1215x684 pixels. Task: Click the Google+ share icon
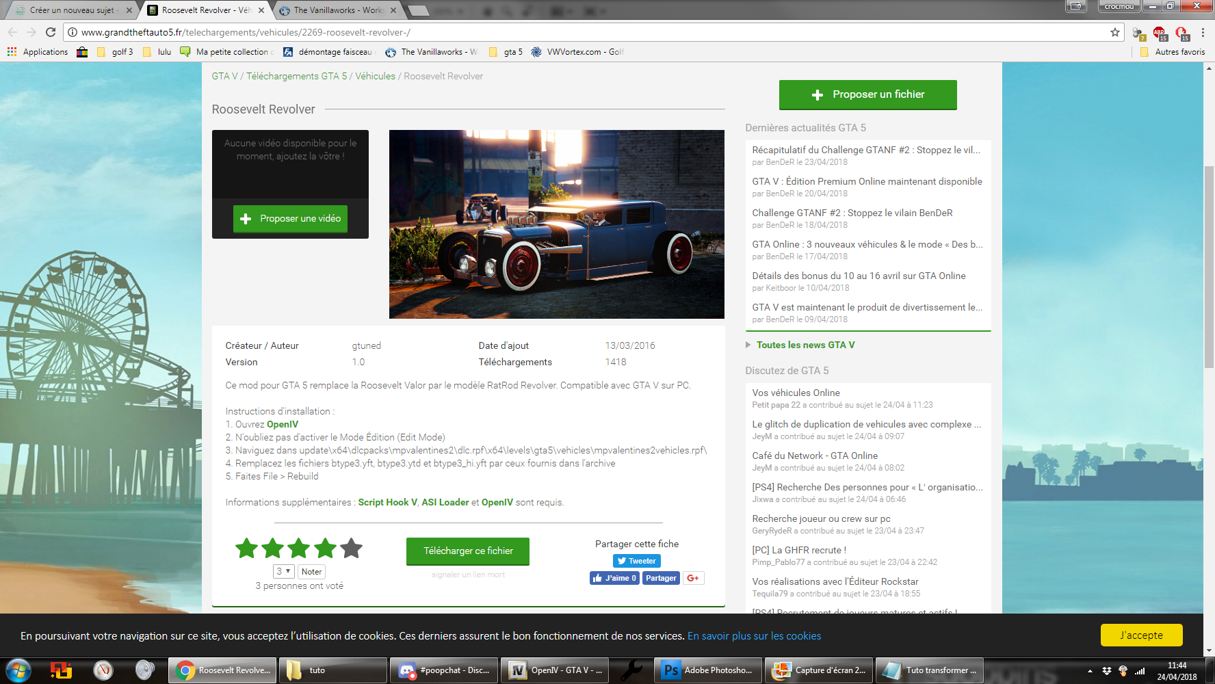click(693, 578)
